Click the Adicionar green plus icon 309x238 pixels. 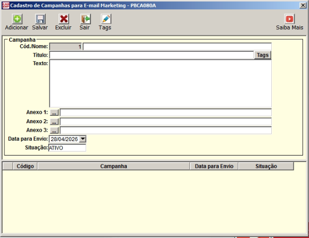(17, 19)
